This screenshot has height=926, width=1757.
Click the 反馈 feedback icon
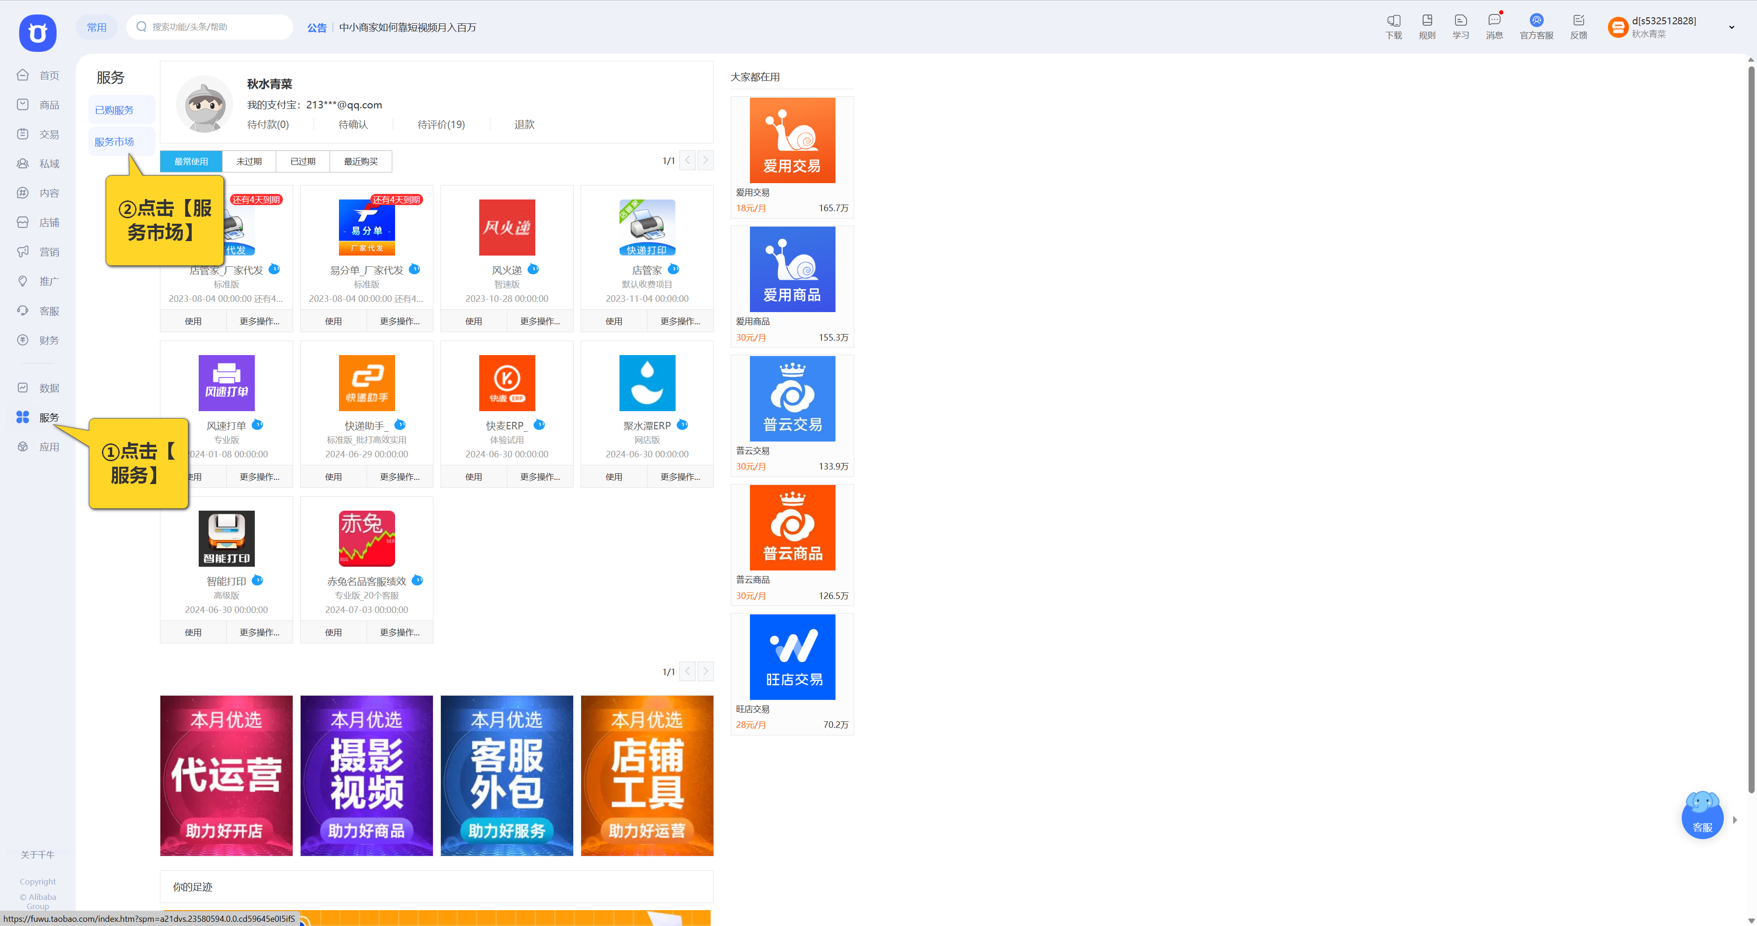tap(1578, 21)
